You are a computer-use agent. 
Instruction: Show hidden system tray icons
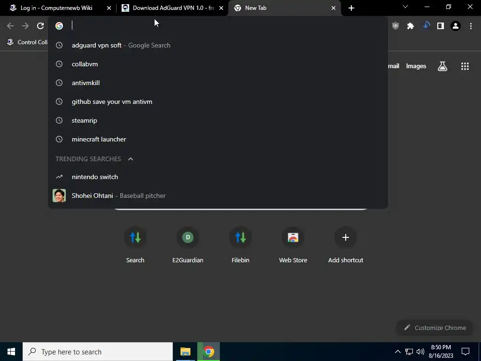[397, 352]
